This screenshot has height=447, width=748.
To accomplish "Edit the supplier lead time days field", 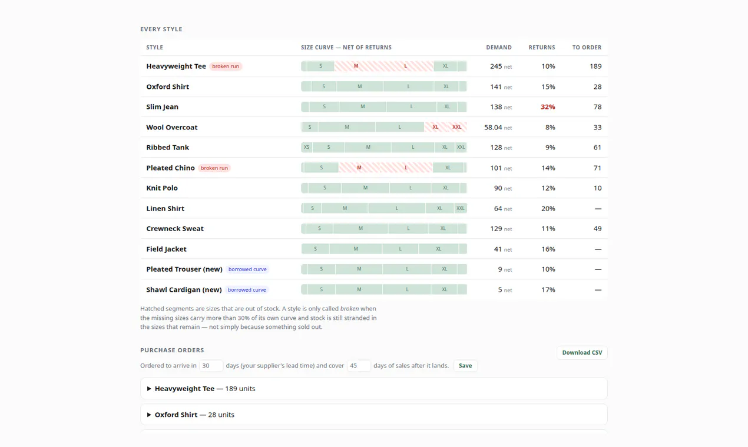I will click(x=211, y=366).
